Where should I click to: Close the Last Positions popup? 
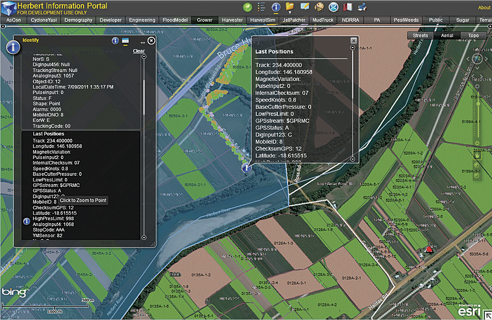coord(354,41)
